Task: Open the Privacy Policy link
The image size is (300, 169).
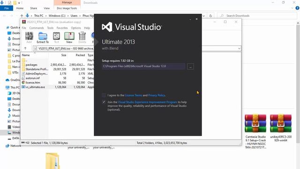Action: 157,95
